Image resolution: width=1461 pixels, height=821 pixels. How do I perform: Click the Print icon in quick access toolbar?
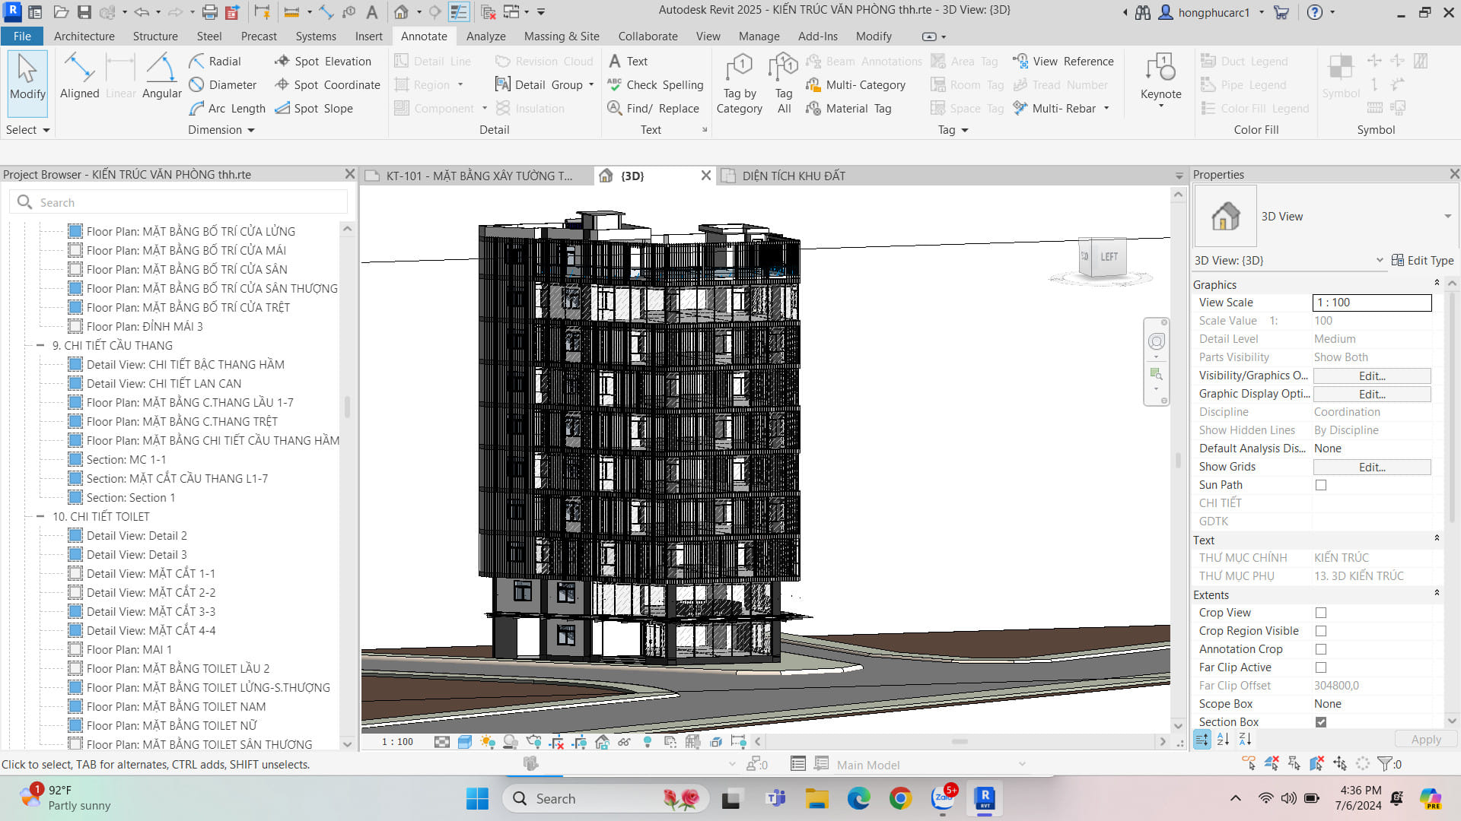(209, 12)
